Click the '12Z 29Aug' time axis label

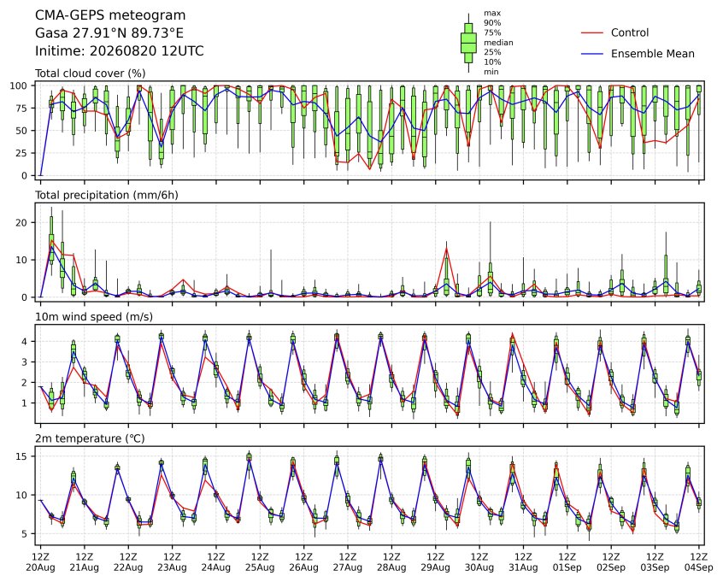pyautogui.click(x=435, y=562)
